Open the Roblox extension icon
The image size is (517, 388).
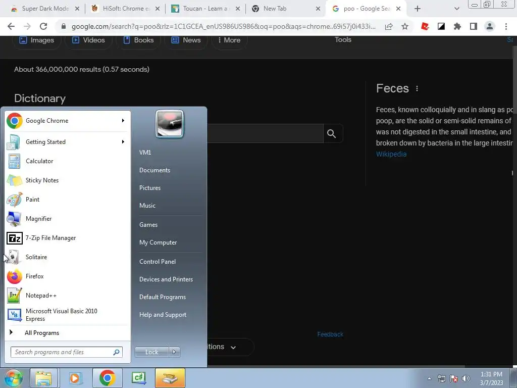point(425,26)
